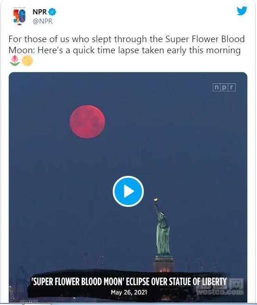257x305 pixels.
Task: Click the lit pedestal under the statue
Action: (164, 264)
